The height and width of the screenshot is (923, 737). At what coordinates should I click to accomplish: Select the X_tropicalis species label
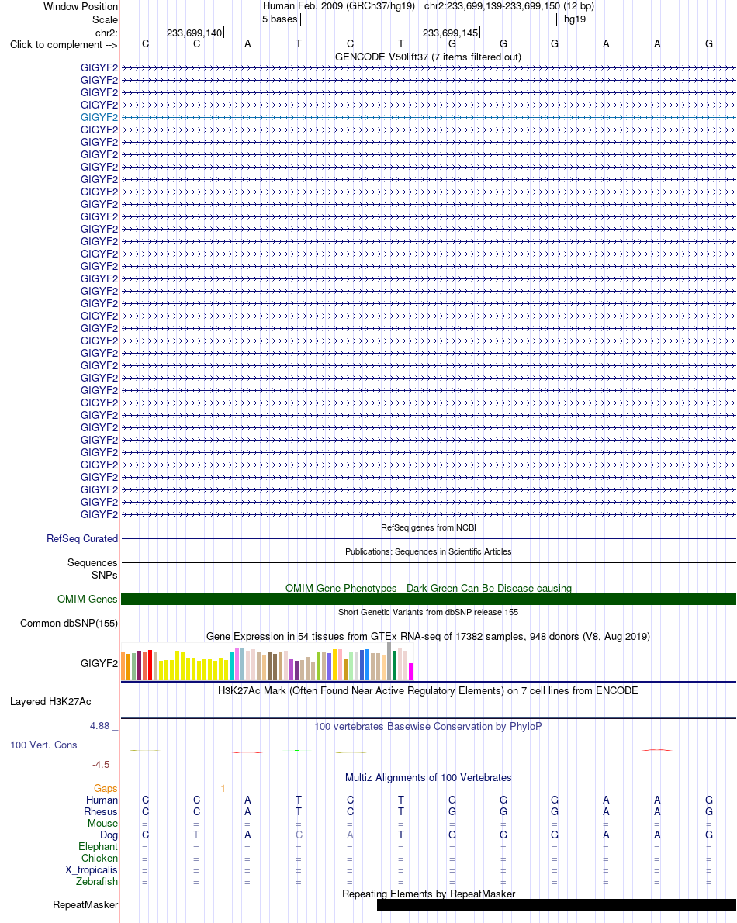[x=92, y=870]
